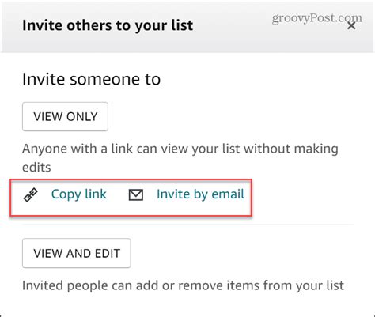Click the gray dialog header bar
This screenshot has height=317, width=375.
(x=187, y=26)
